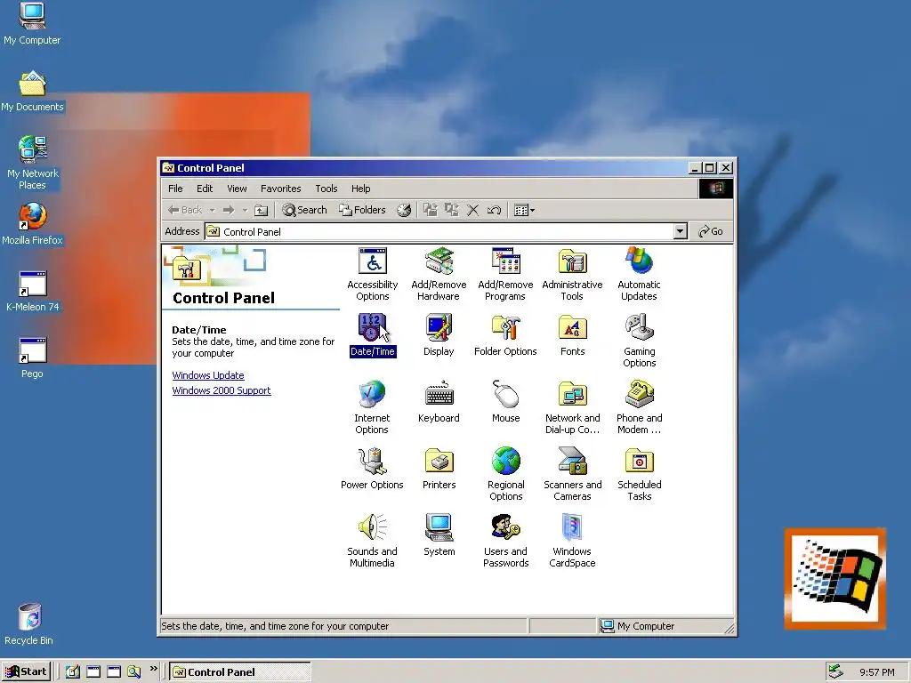Open the Tools menu
Screen dimensions: 911x683
pyautogui.click(x=326, y=189)
